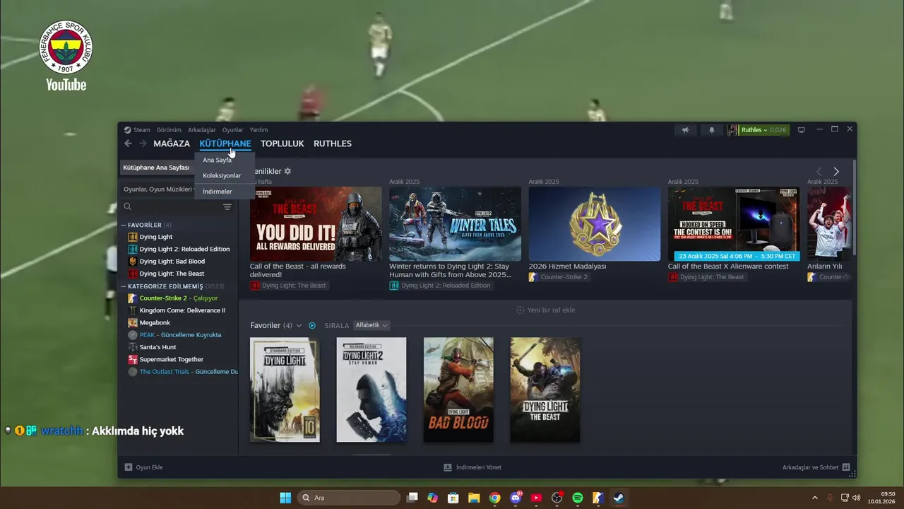Select Koleksiyonlar from the dropdown
Image resolution: width=904 pixels, height=509 pixels.
222,175
